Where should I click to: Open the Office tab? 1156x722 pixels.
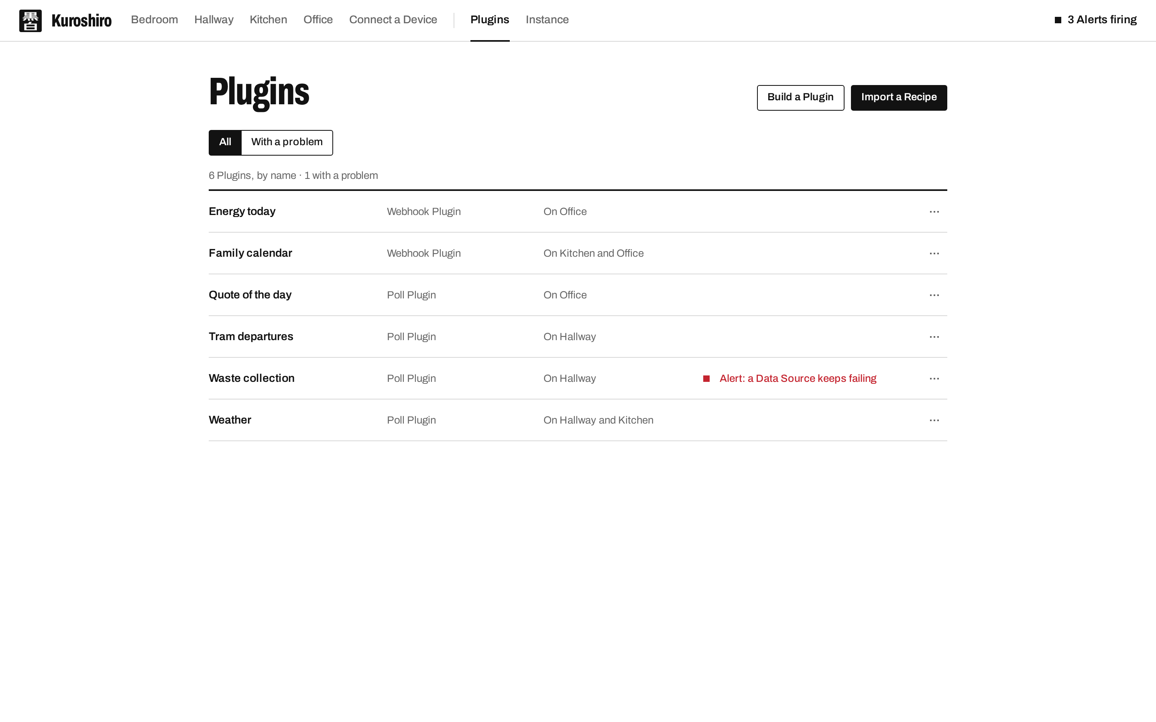tap(317, 20)
